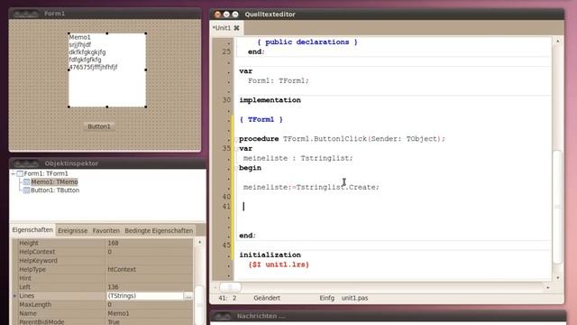Click the Geändert status bar entry
The image size is (577, 325).
pyautogui.click(x=267, y=298)
